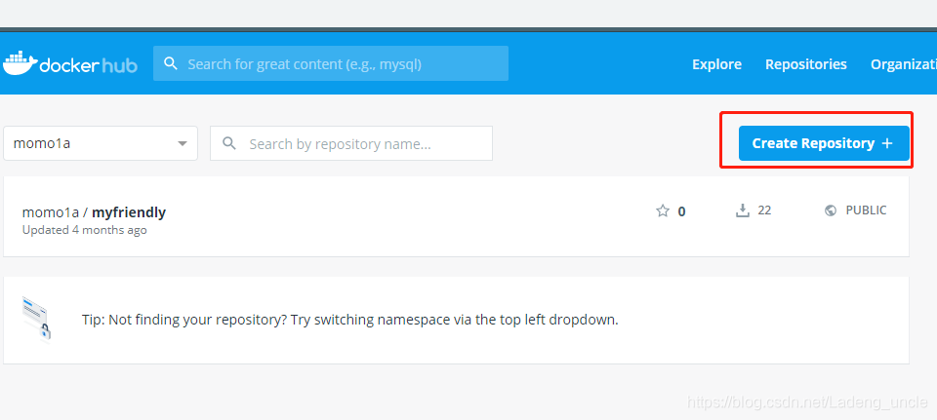The image size is (937, 420).
Task: Click the globe icon next to PUBLIC
Action: coord(830,210)
